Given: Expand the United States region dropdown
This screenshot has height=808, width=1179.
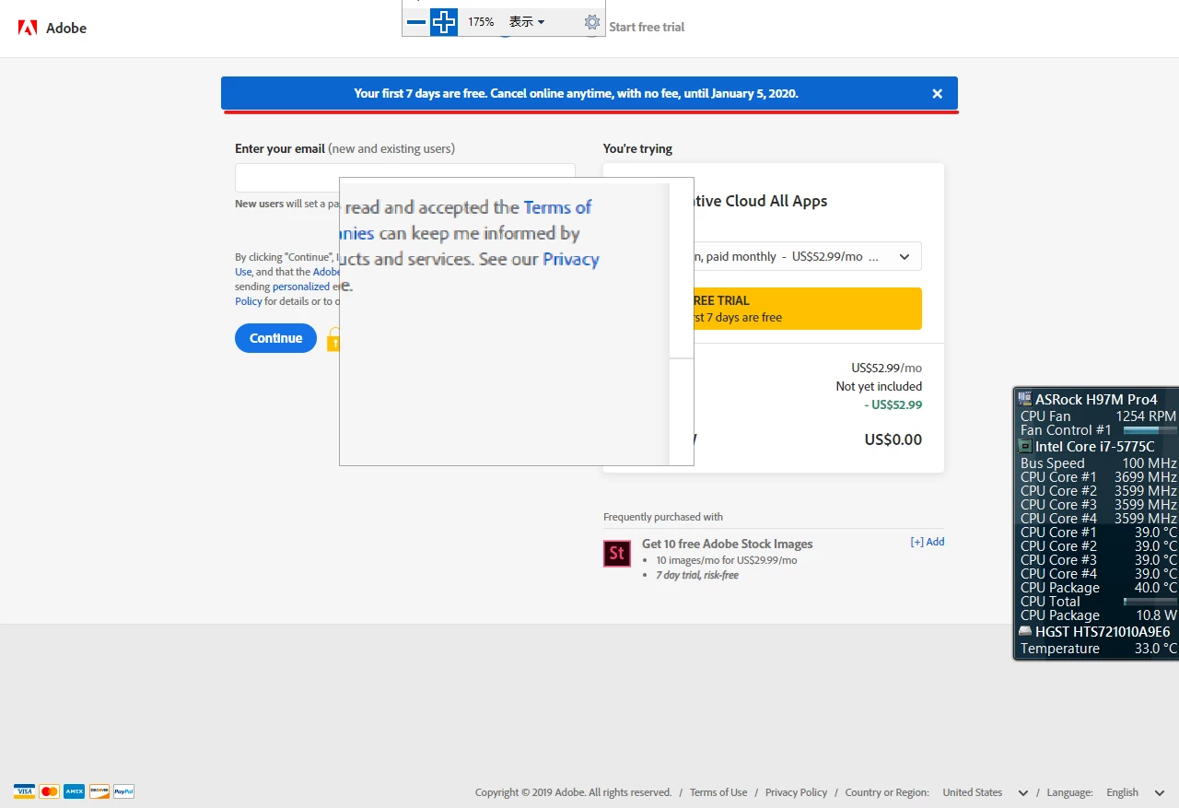Looking at the screenshot, I should pyautogui.click(x=985, y=792).
